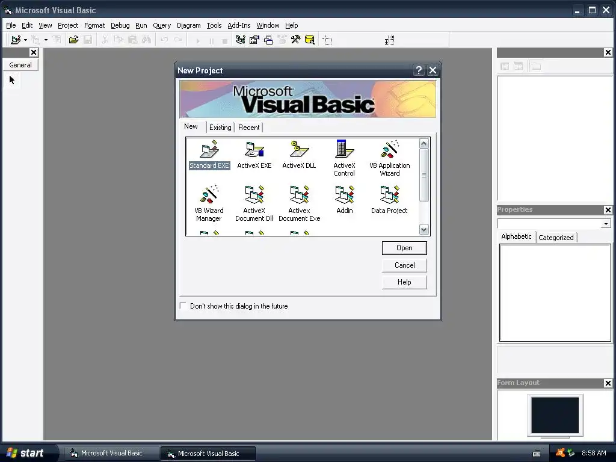This screenshot has width=616, height=462.
Task: Click the General tab in the toolbox
Action: (x=20, y=65)
